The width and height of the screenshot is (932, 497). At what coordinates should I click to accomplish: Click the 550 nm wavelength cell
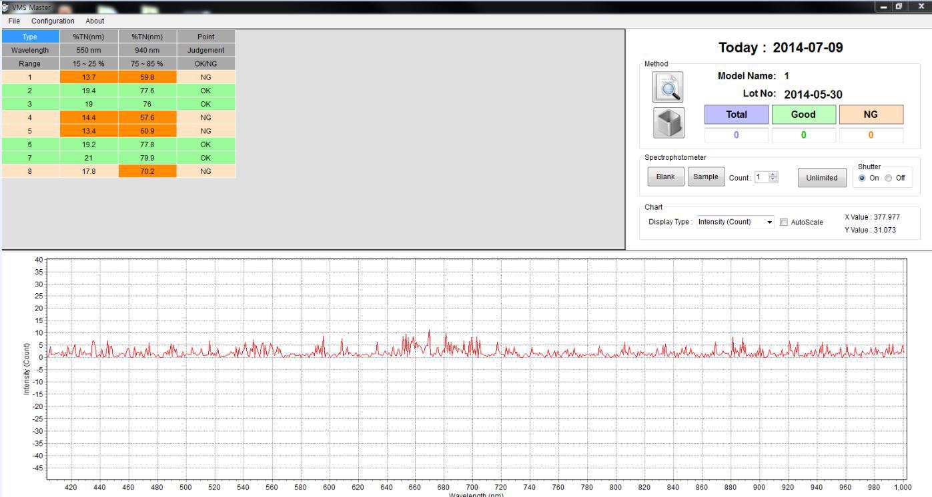89,50
